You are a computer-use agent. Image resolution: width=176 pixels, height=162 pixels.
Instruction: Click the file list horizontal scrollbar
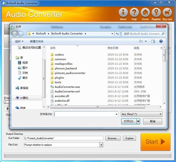[98, 107]
